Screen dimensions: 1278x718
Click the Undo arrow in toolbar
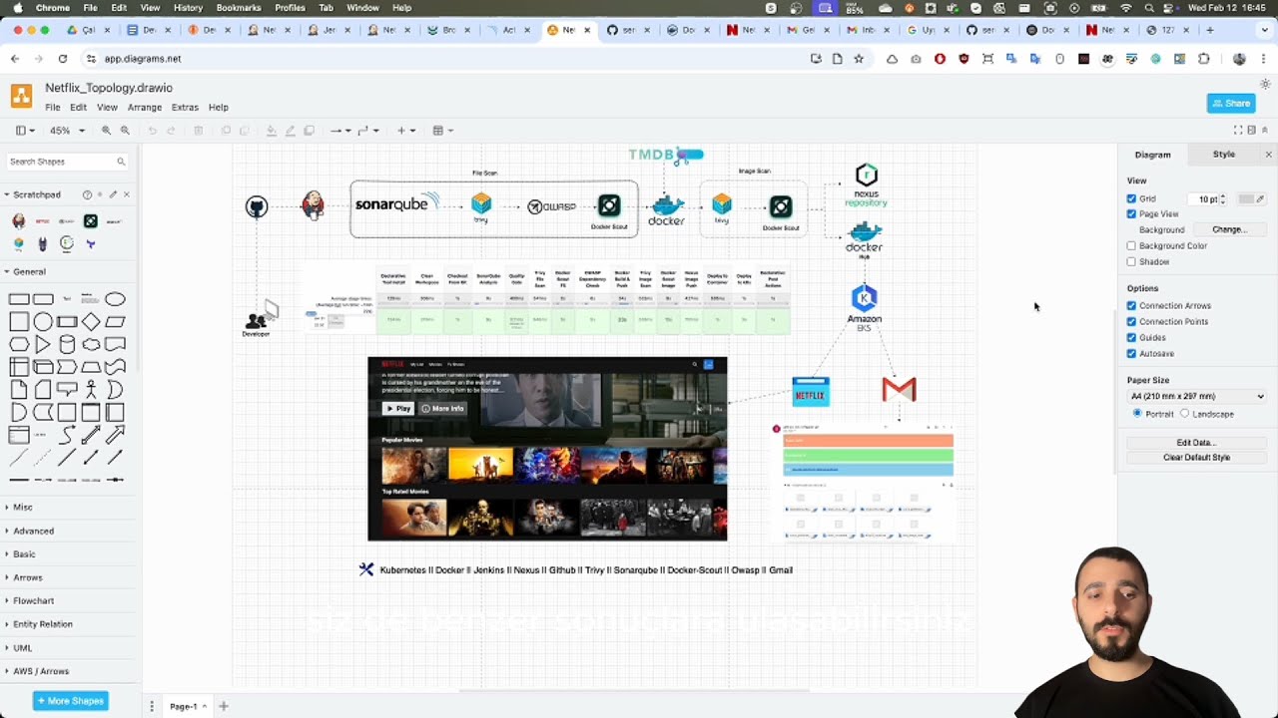coord(152,131)
